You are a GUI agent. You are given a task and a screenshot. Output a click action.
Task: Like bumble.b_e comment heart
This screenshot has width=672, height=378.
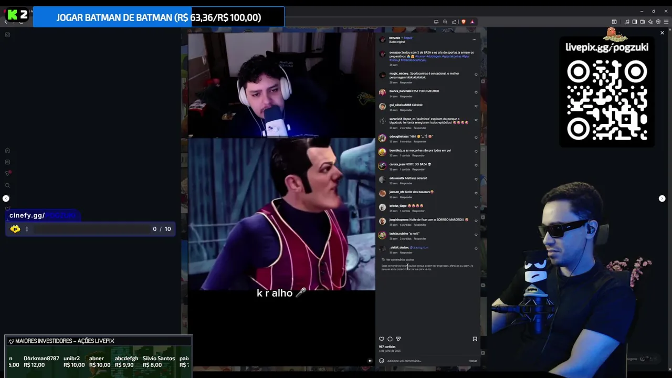476,152
